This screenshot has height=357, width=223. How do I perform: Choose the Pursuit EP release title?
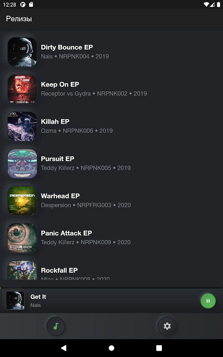58,159
